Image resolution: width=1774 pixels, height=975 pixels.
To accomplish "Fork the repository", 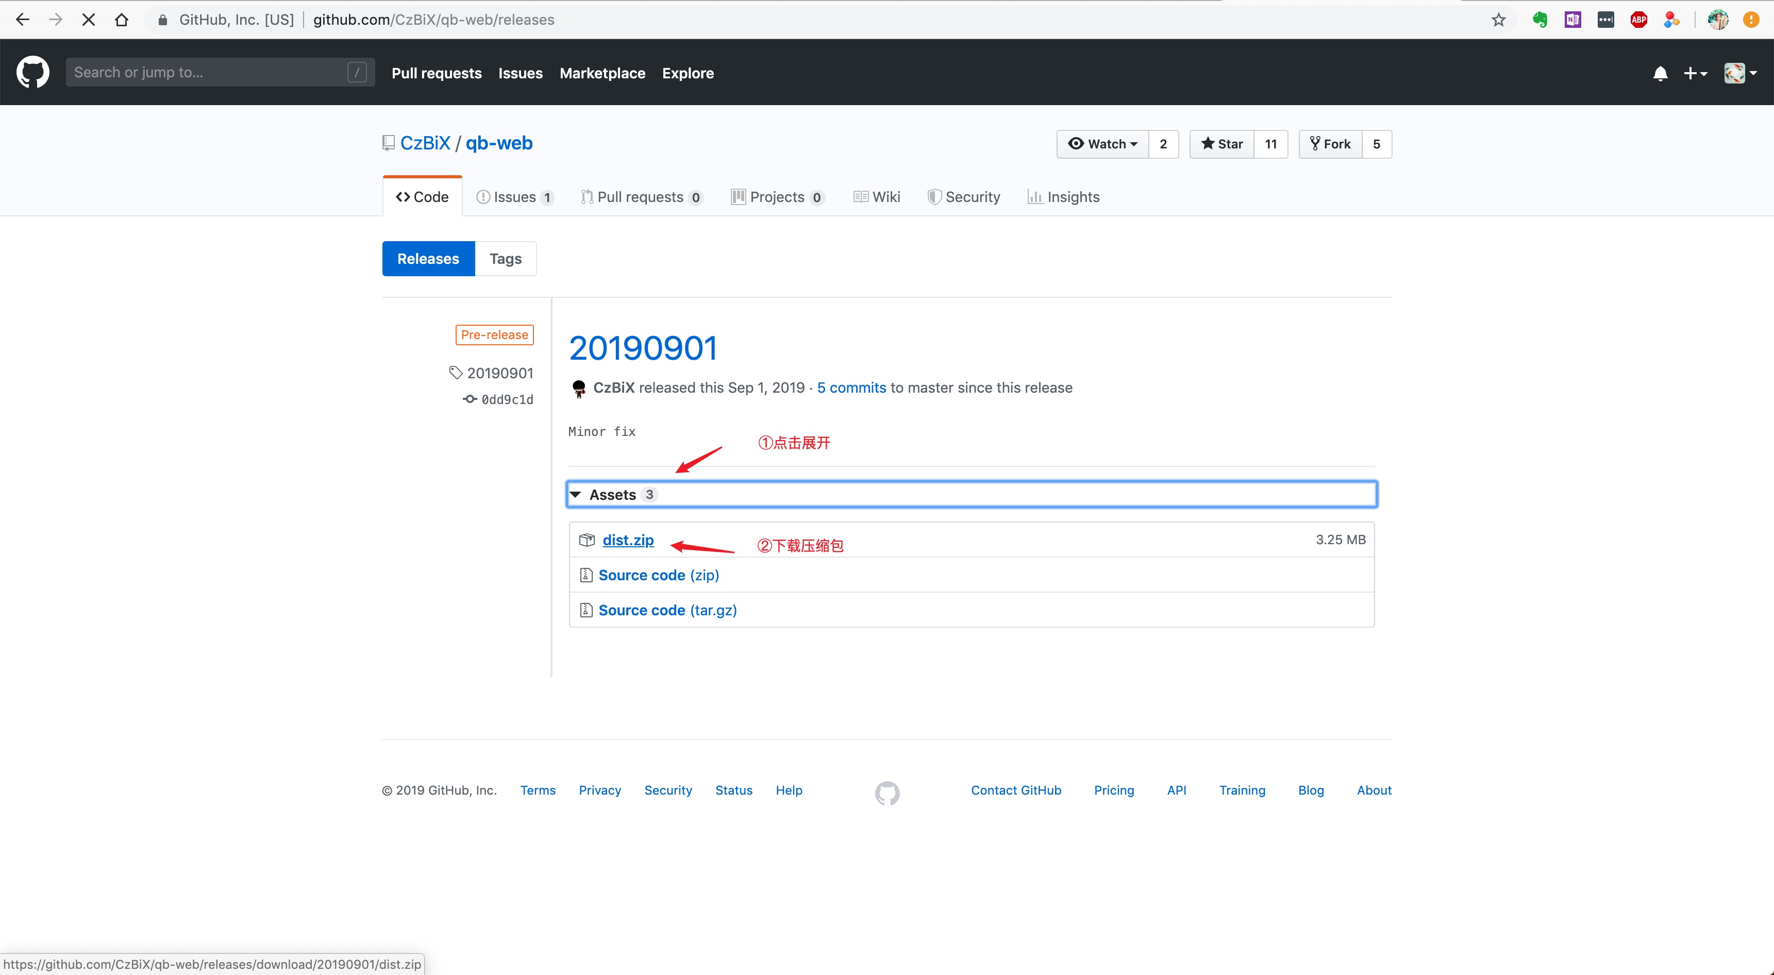I will 1331,144.
